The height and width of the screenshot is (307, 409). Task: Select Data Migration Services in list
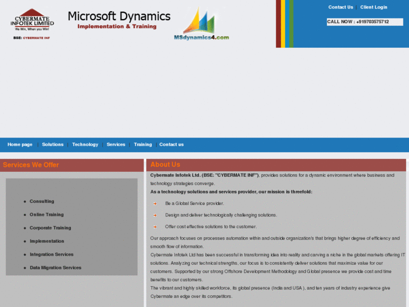click(x=55, y=268)
